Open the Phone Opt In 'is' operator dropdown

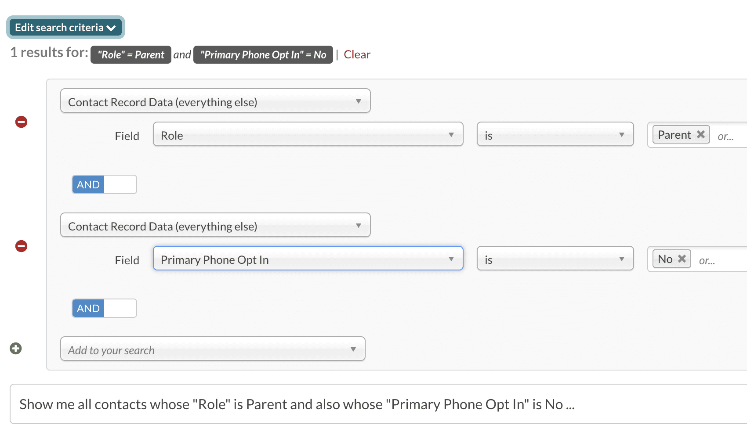pos(555,259)
